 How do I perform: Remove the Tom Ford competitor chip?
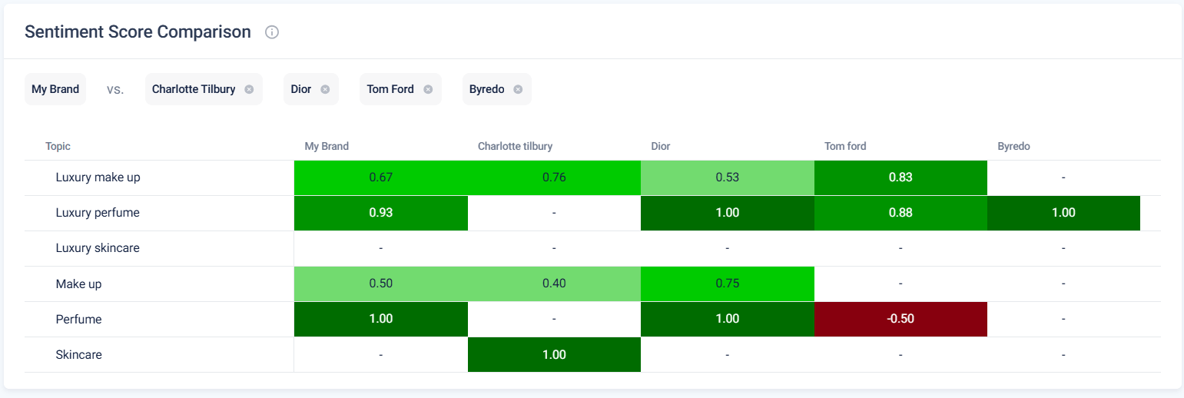(x=428, y=89)
